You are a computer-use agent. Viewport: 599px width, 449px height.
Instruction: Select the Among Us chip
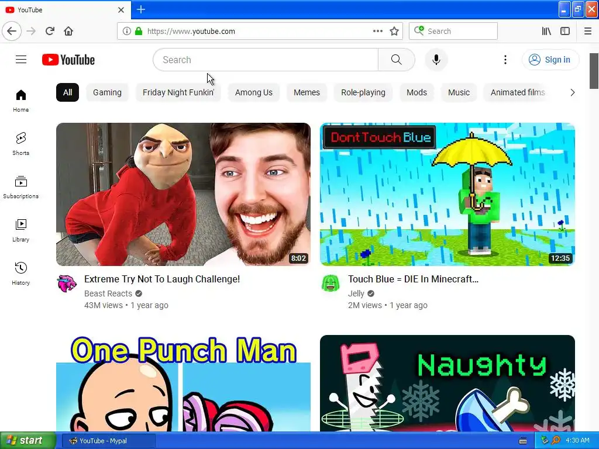254,92
